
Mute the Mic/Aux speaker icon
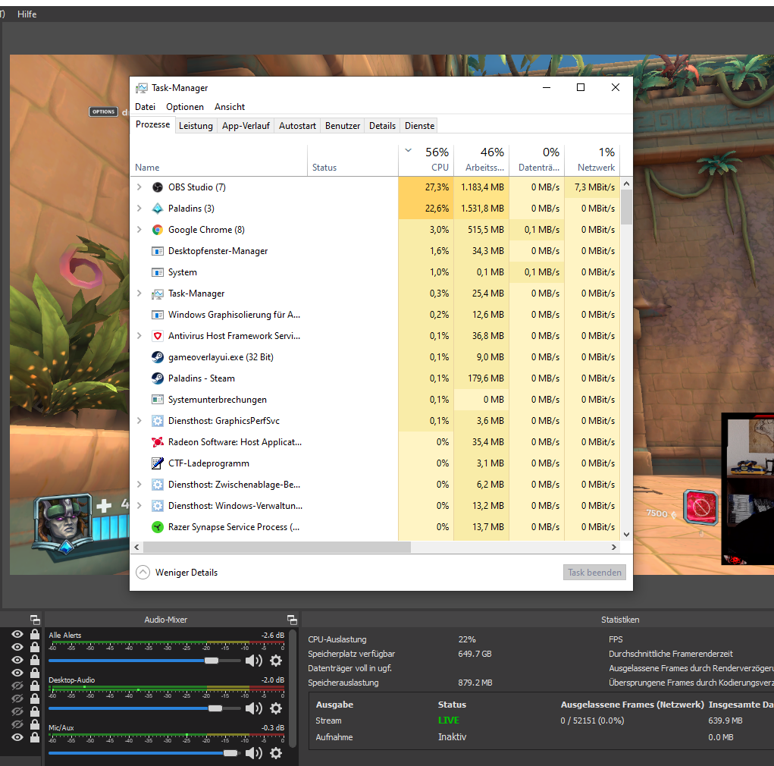coord(253,753)
